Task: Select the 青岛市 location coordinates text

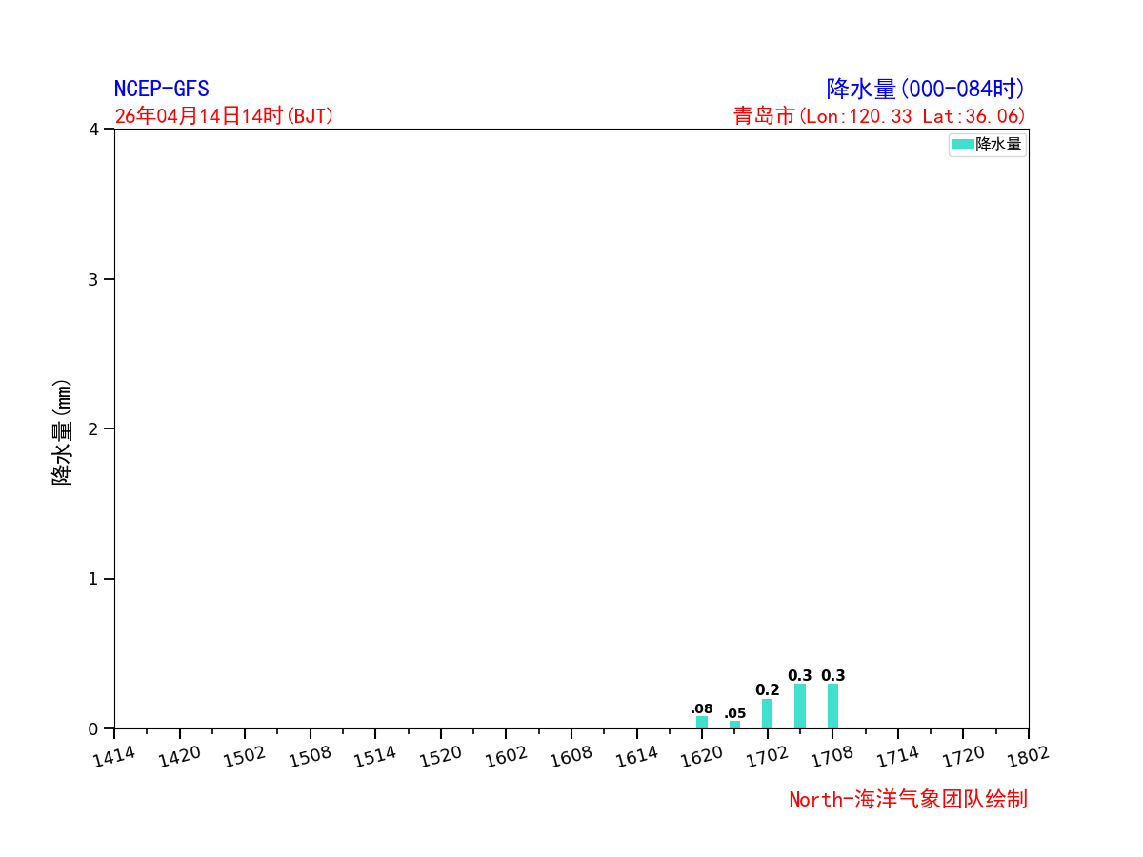Action: point(878,116)
